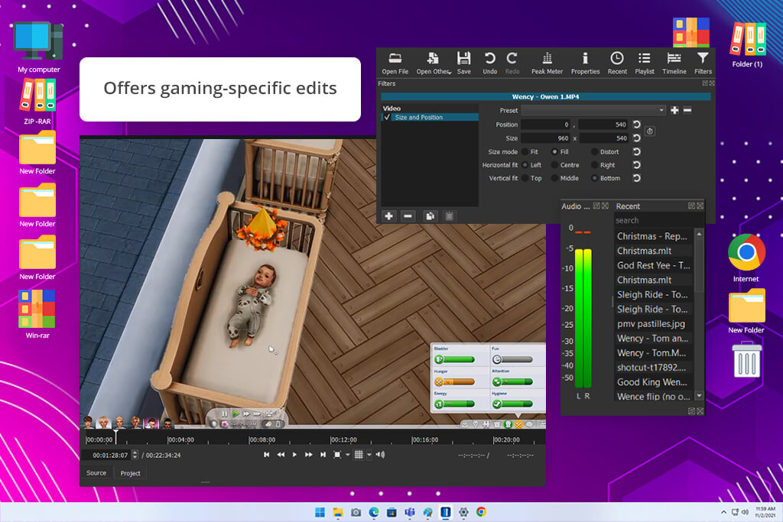Reset the Vertical fit option
Viewport: 783px width, 522px height.
(x=637, y=178)
